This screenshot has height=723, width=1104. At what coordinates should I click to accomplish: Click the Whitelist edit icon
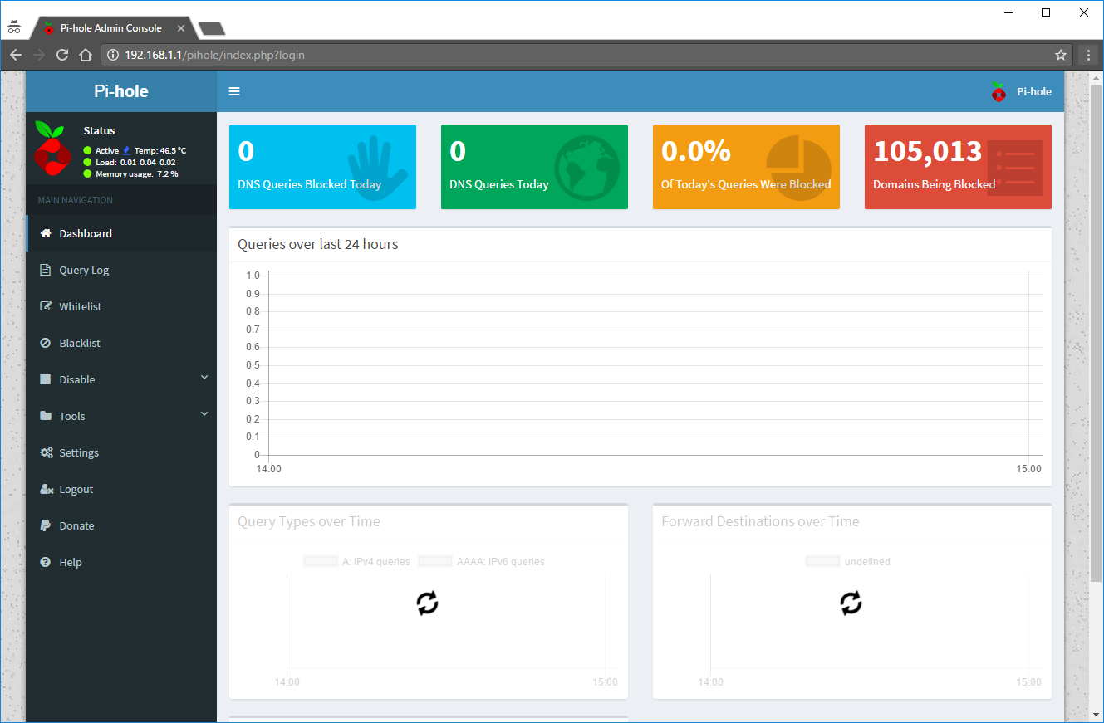[x=46, y=306]
